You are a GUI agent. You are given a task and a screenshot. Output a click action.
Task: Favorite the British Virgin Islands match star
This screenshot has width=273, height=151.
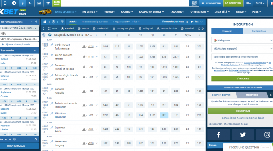coord(45,80)
